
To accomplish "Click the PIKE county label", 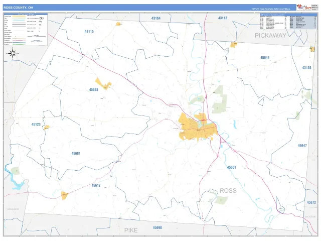I will [131, 230].
